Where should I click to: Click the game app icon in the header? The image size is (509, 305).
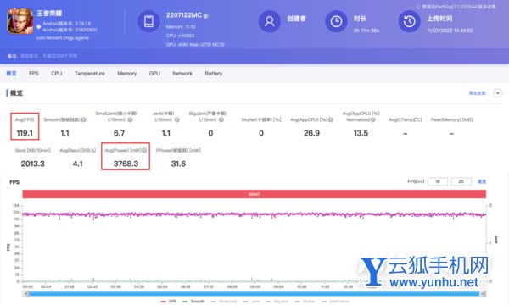[x=20, y=21]
